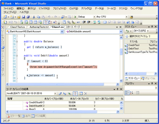
Task: Click the merge coverage results icon
Action: [x=69, y=93]
